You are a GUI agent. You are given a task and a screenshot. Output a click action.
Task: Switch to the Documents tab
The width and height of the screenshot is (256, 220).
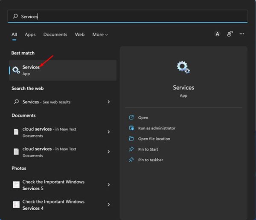(x=55, y=34)
